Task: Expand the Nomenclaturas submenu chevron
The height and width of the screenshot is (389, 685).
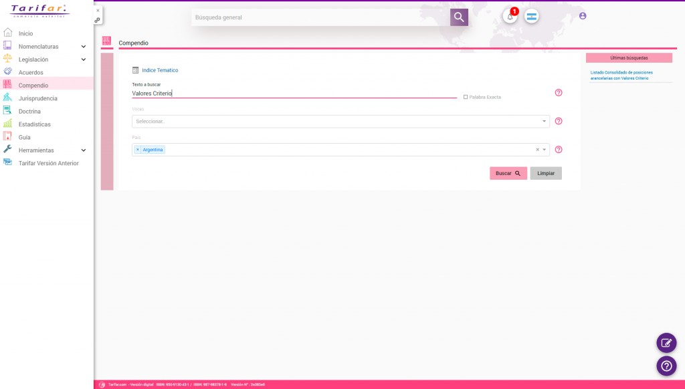Action: click(x=84, y=46)
